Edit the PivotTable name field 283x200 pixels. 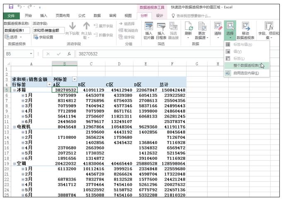tap(17, 30)
